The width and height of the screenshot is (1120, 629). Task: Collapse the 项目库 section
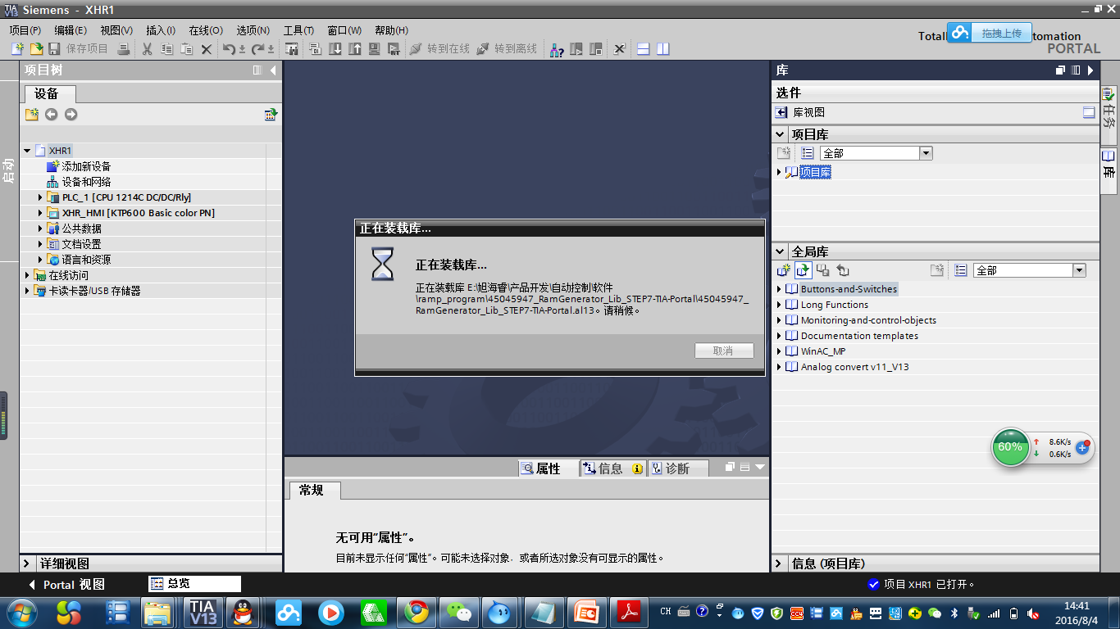(780, 134)
